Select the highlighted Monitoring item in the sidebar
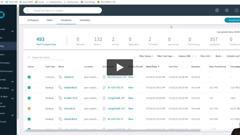240x135 pixels. 8,46
